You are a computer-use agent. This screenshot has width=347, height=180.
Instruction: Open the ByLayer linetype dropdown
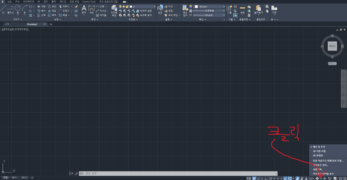(209, 15)
